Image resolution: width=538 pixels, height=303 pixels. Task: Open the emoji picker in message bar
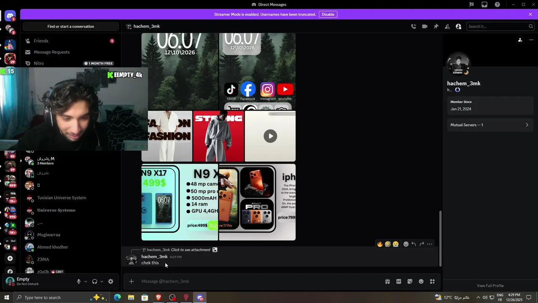421,282
